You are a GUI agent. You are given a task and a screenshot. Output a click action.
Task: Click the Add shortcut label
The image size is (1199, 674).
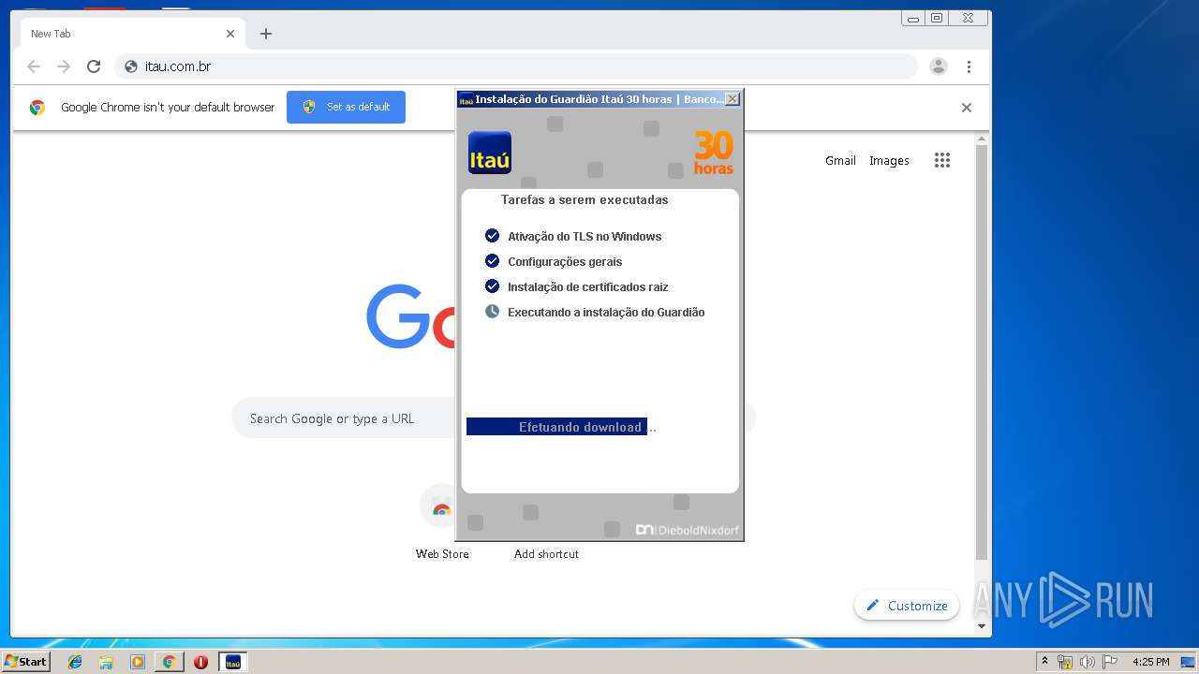point(546,554)
